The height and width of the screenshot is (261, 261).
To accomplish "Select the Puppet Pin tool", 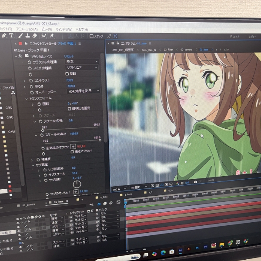I will point(52,36).
